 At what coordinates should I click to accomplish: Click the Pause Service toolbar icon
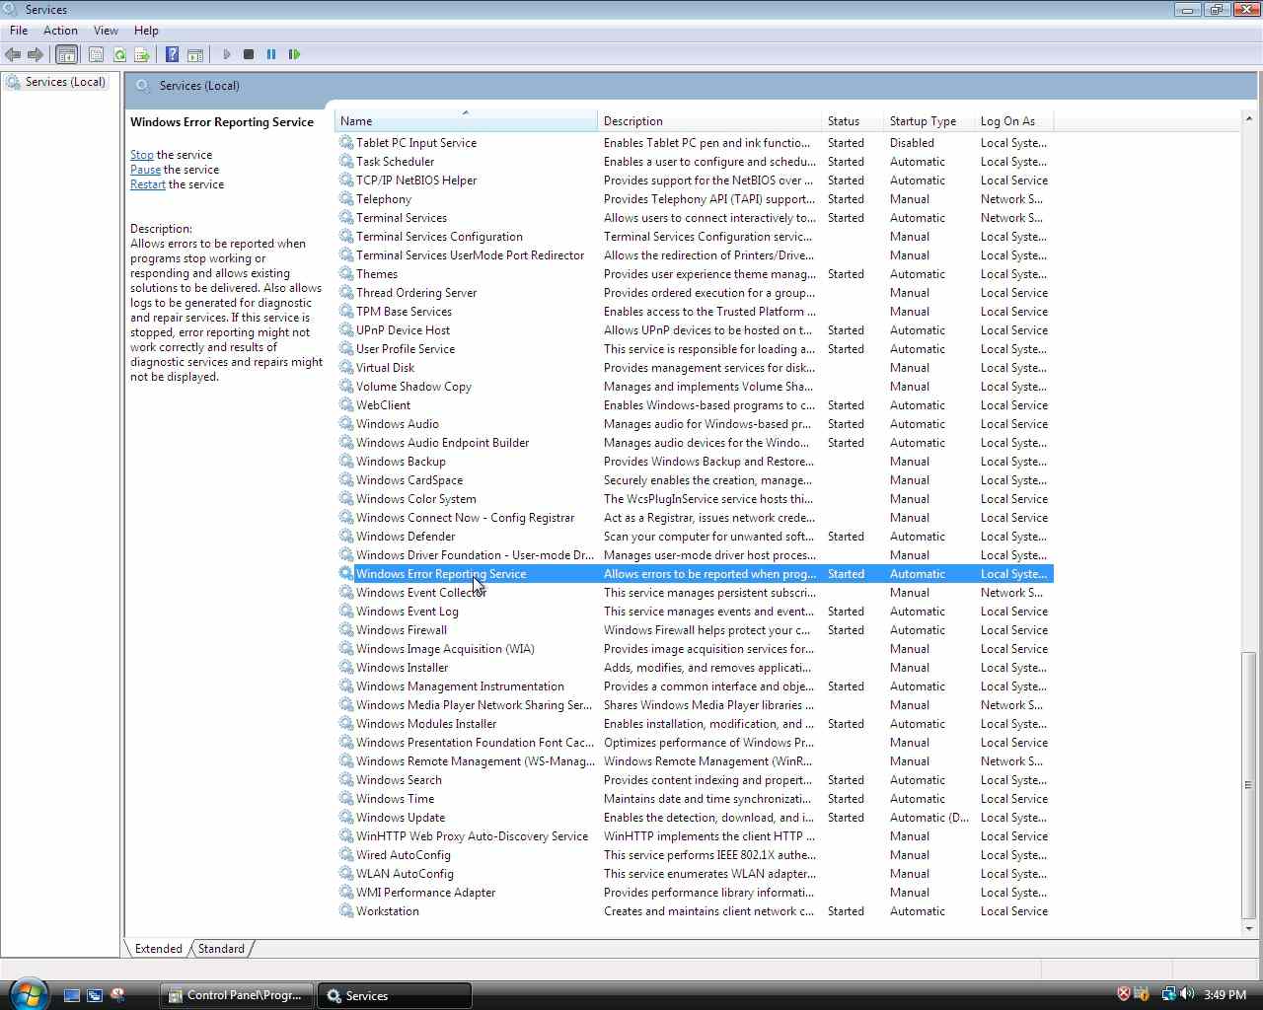(x=271, y=54)
